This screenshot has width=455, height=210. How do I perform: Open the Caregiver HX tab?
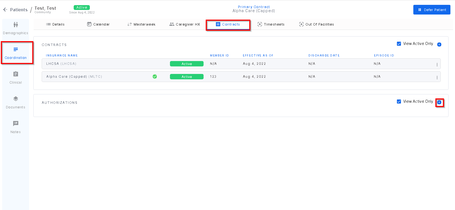185,24
